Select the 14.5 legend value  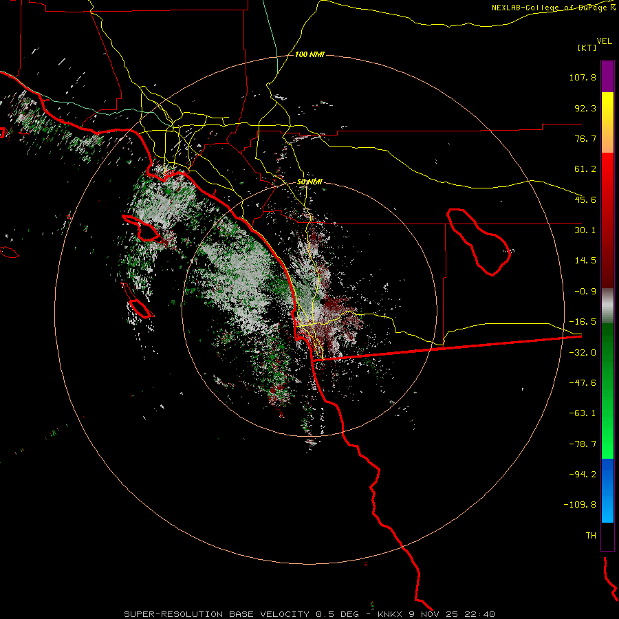pyautogui.click(x=585, y=261)
